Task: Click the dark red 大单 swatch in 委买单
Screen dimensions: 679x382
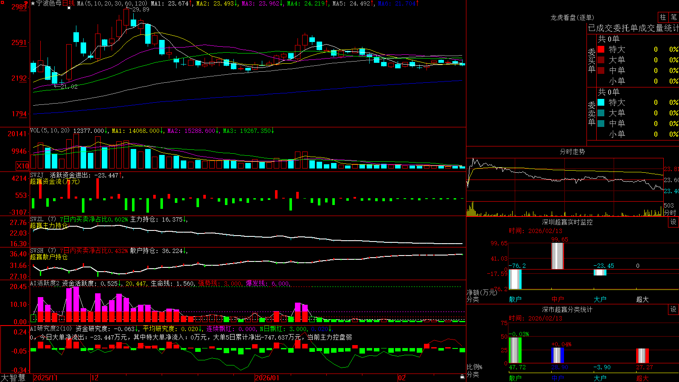Action: click(x=601, y=60)
